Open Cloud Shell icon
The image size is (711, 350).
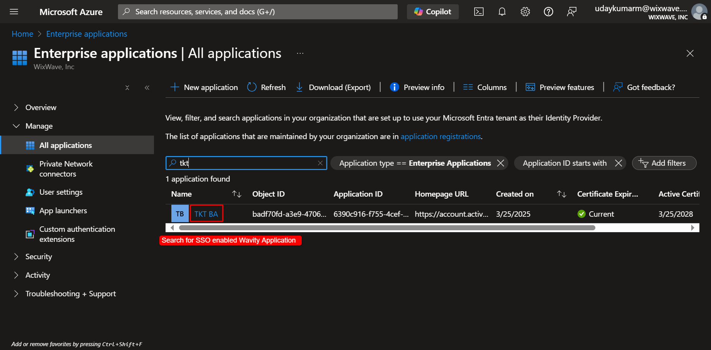[x=479, y=12]
